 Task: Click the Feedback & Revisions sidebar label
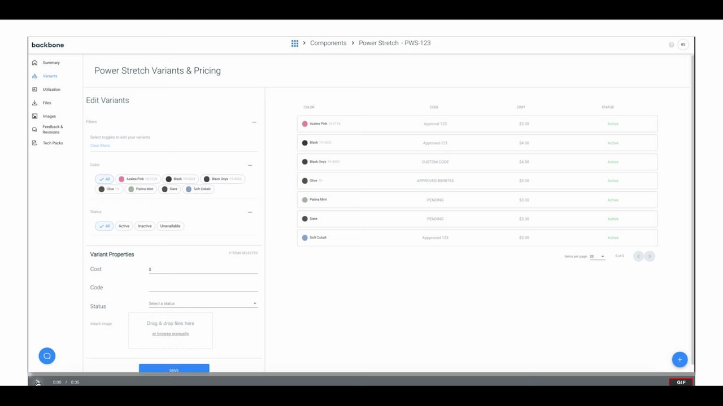click(53, 129)
